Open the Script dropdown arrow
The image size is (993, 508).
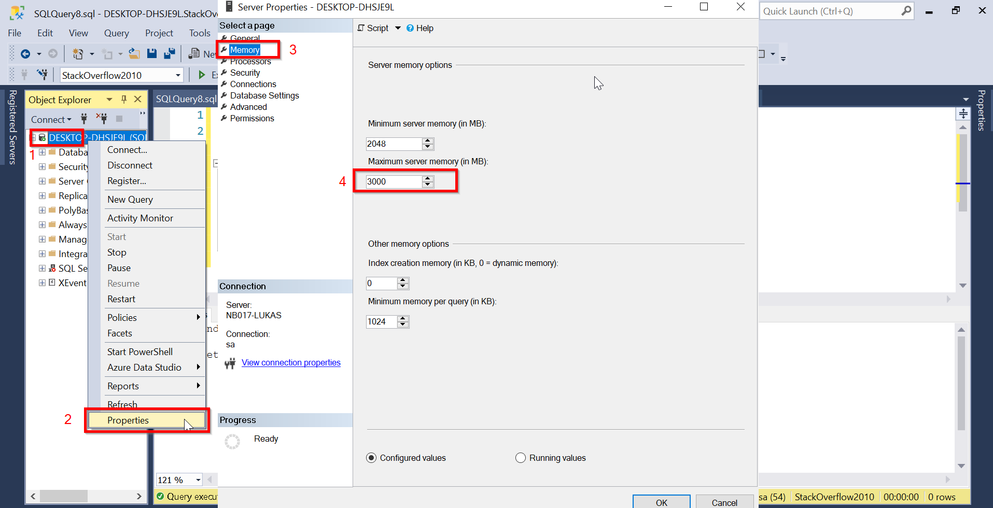(x=398, y=28)
